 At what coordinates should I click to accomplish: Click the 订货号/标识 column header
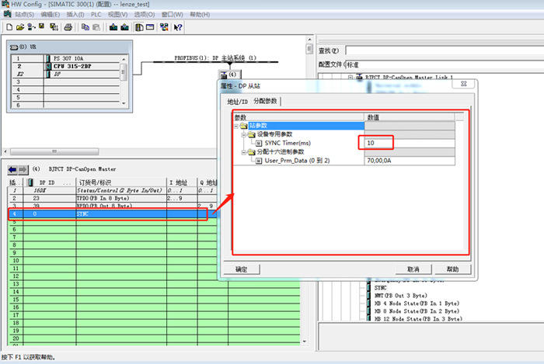tap(121, 182)
